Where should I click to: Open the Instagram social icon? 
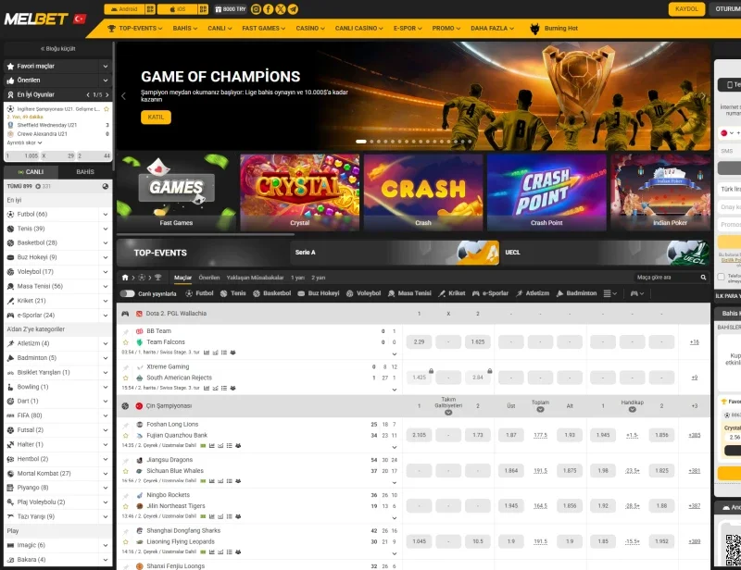pyautogui.click(x=256, y=9)
